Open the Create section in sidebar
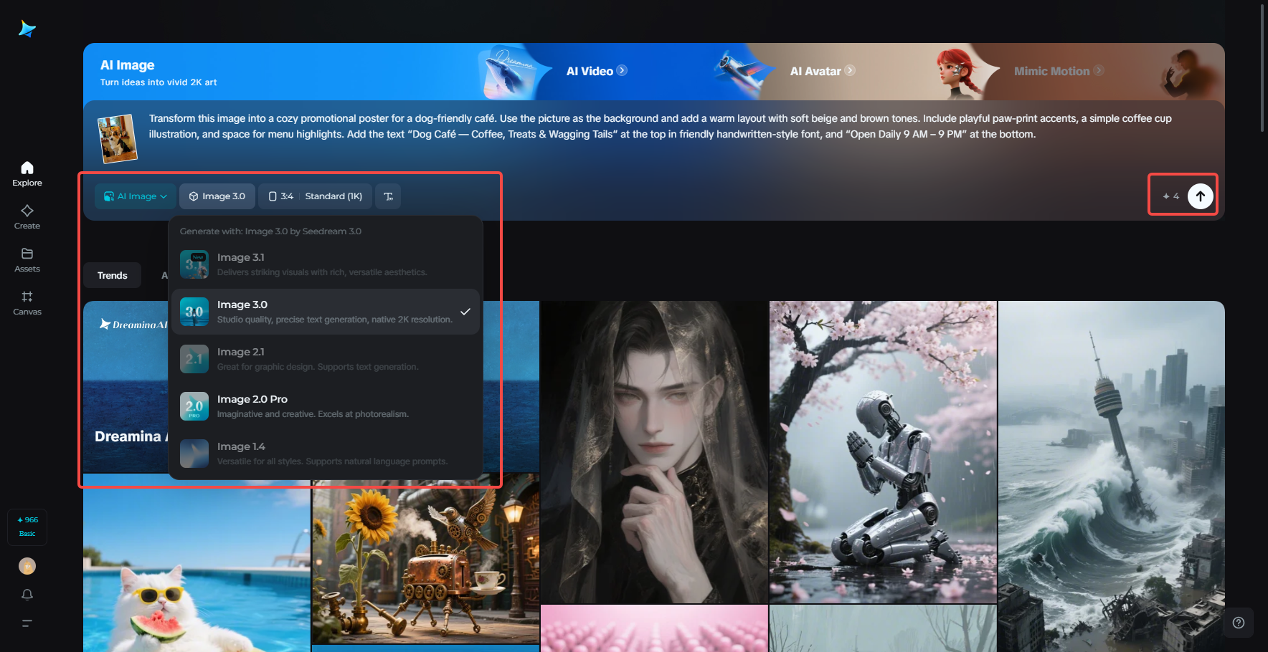Viewport: 1268px width, 652px height. 27,216
